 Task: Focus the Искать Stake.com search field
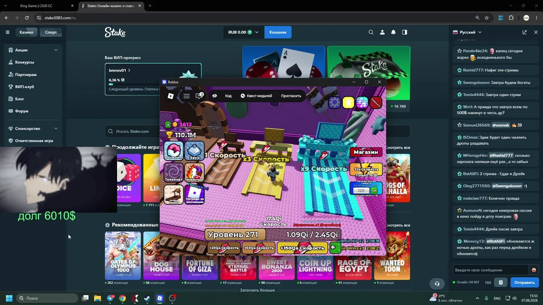pos(258,131)
